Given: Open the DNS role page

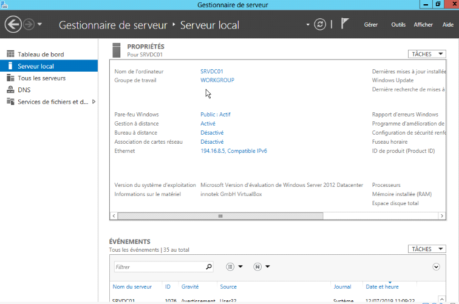Looking at the screenshot, I should 24,90.
